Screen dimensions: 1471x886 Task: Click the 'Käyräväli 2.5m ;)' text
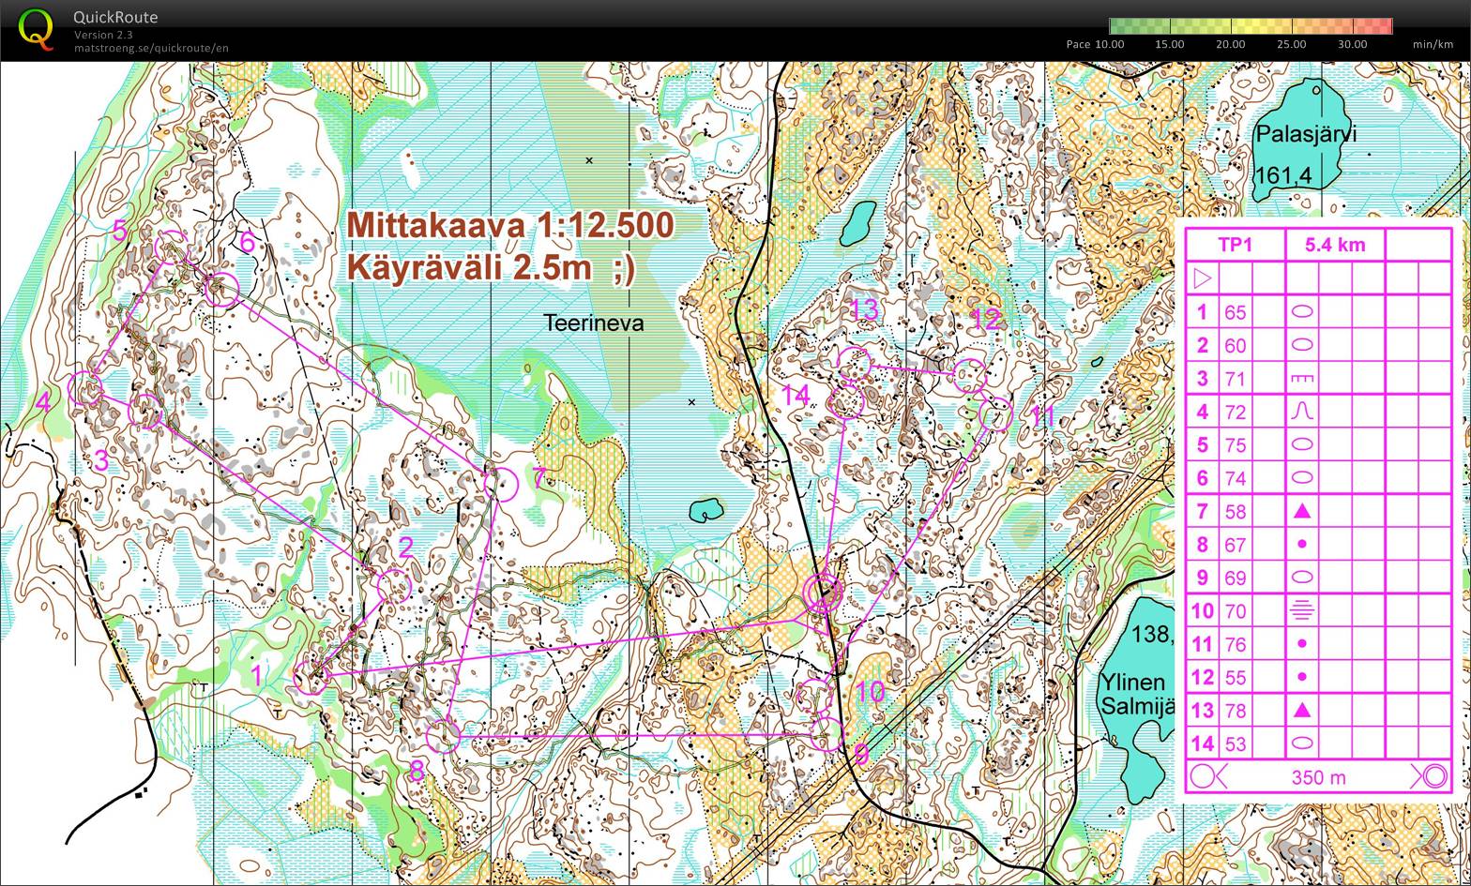tap(491, 267)
